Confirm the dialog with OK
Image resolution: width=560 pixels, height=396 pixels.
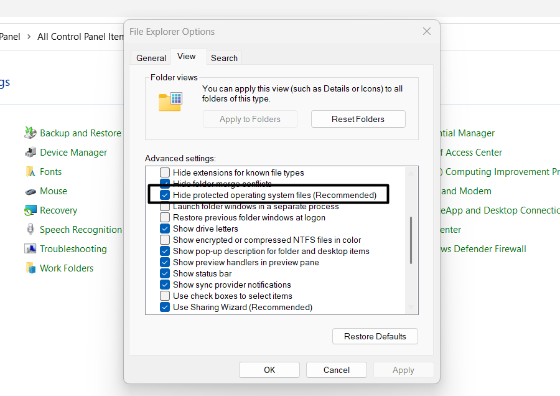(x=269, y=370)
